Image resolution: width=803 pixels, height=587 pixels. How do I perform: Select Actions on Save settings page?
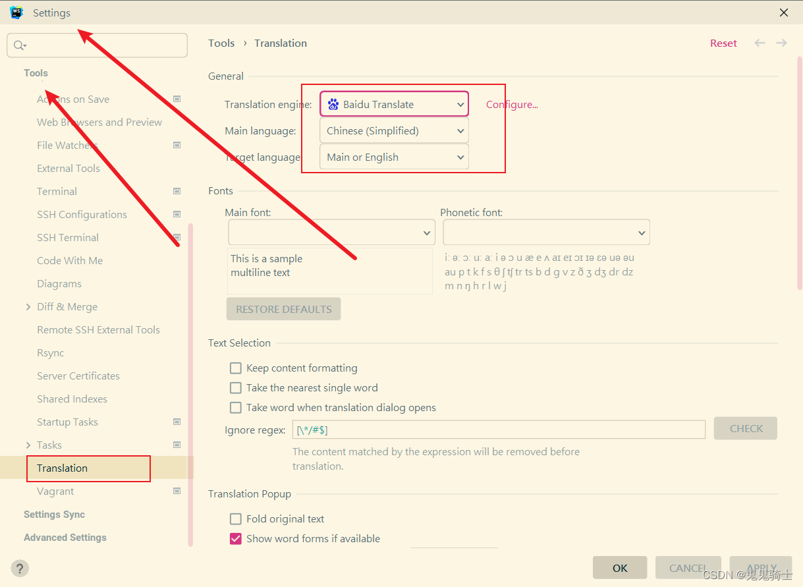coord(73,99)
